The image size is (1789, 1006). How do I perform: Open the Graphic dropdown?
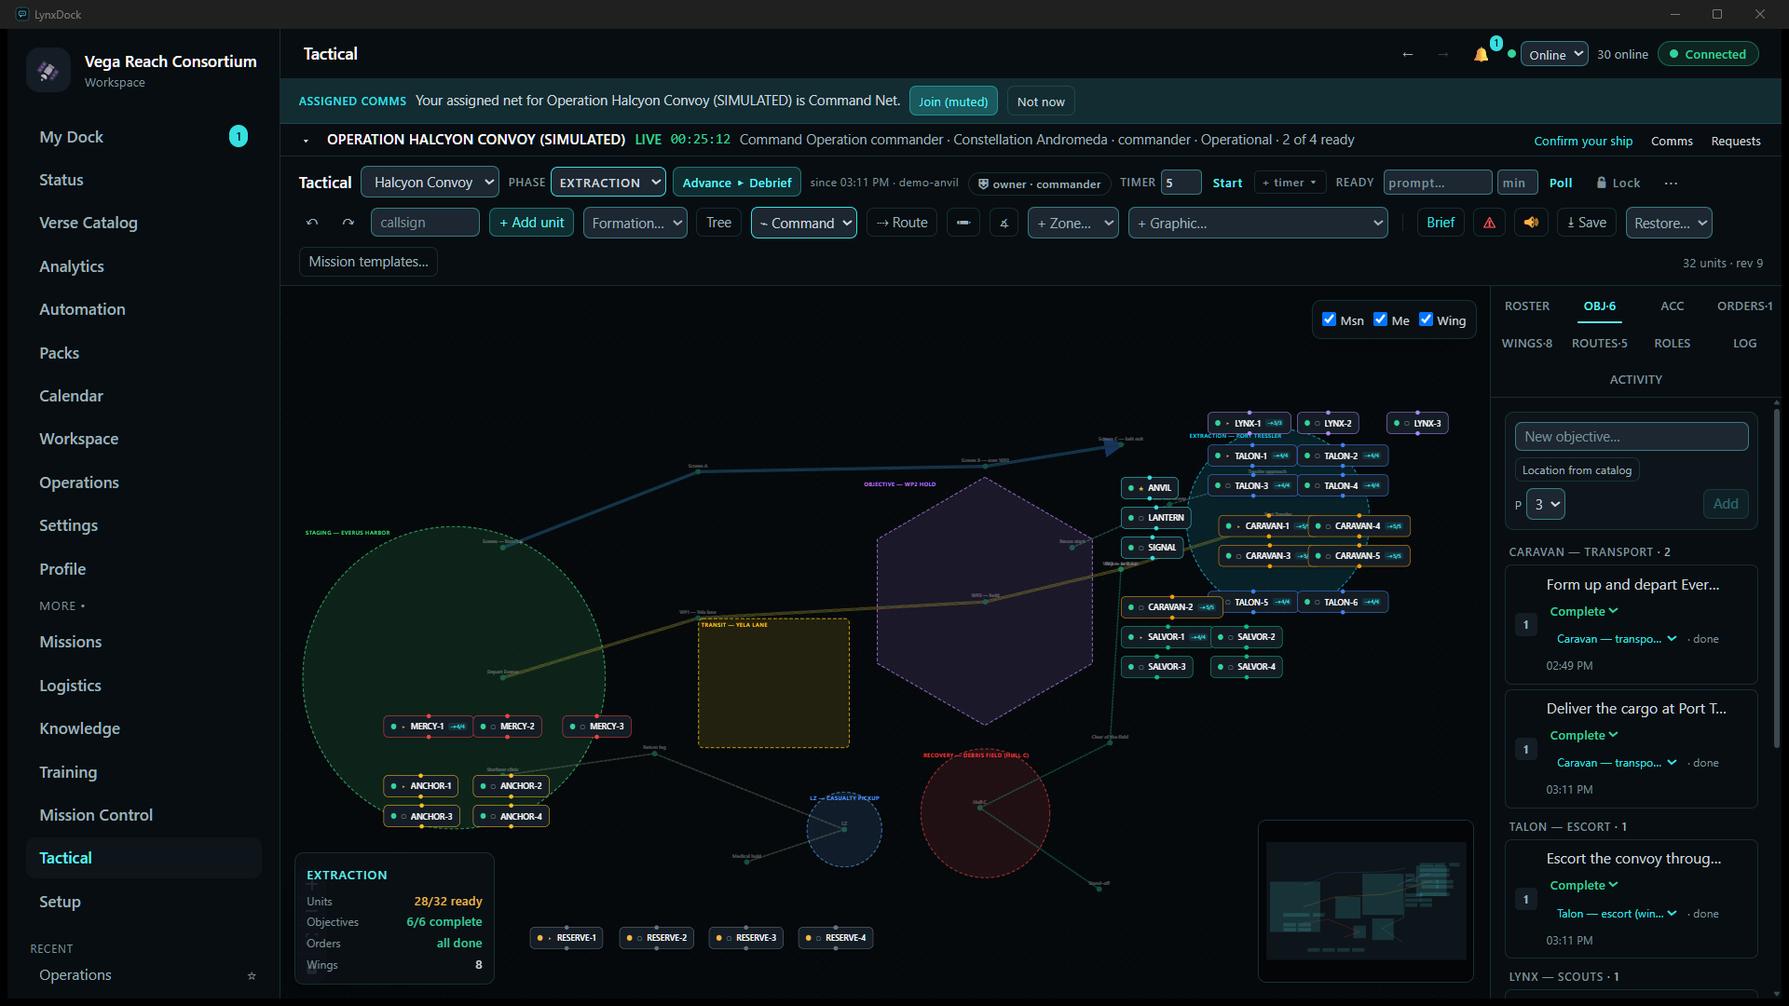[x=1258, y=223]
